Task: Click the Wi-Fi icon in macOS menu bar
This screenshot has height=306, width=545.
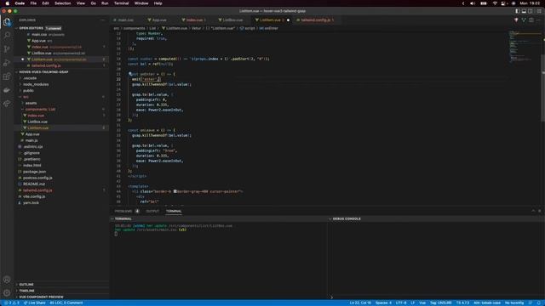Action: [x=495, y=3]
